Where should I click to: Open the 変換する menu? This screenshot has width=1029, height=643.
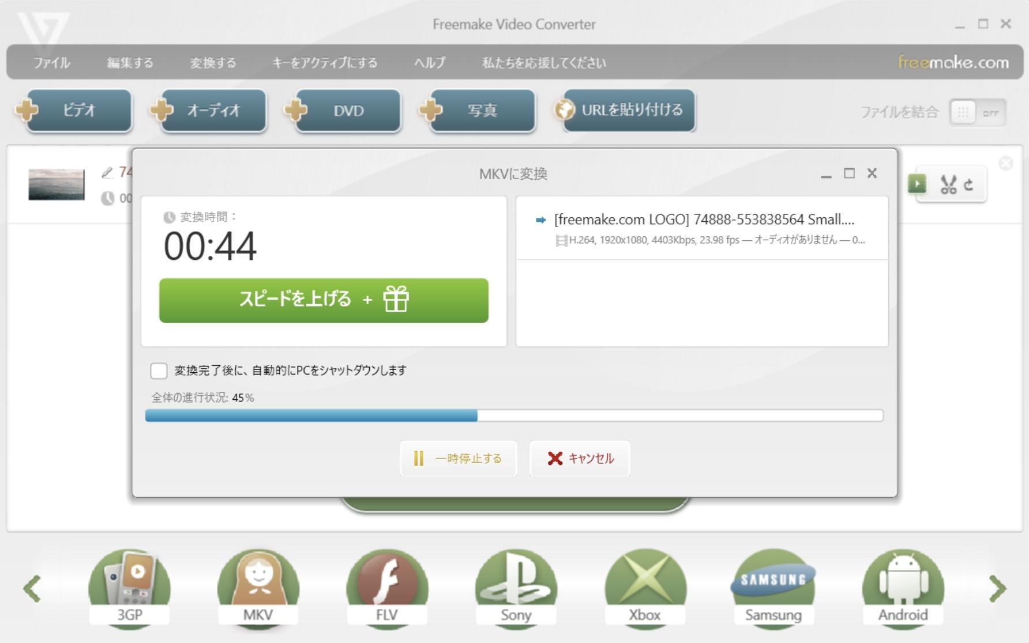[213, 62]
